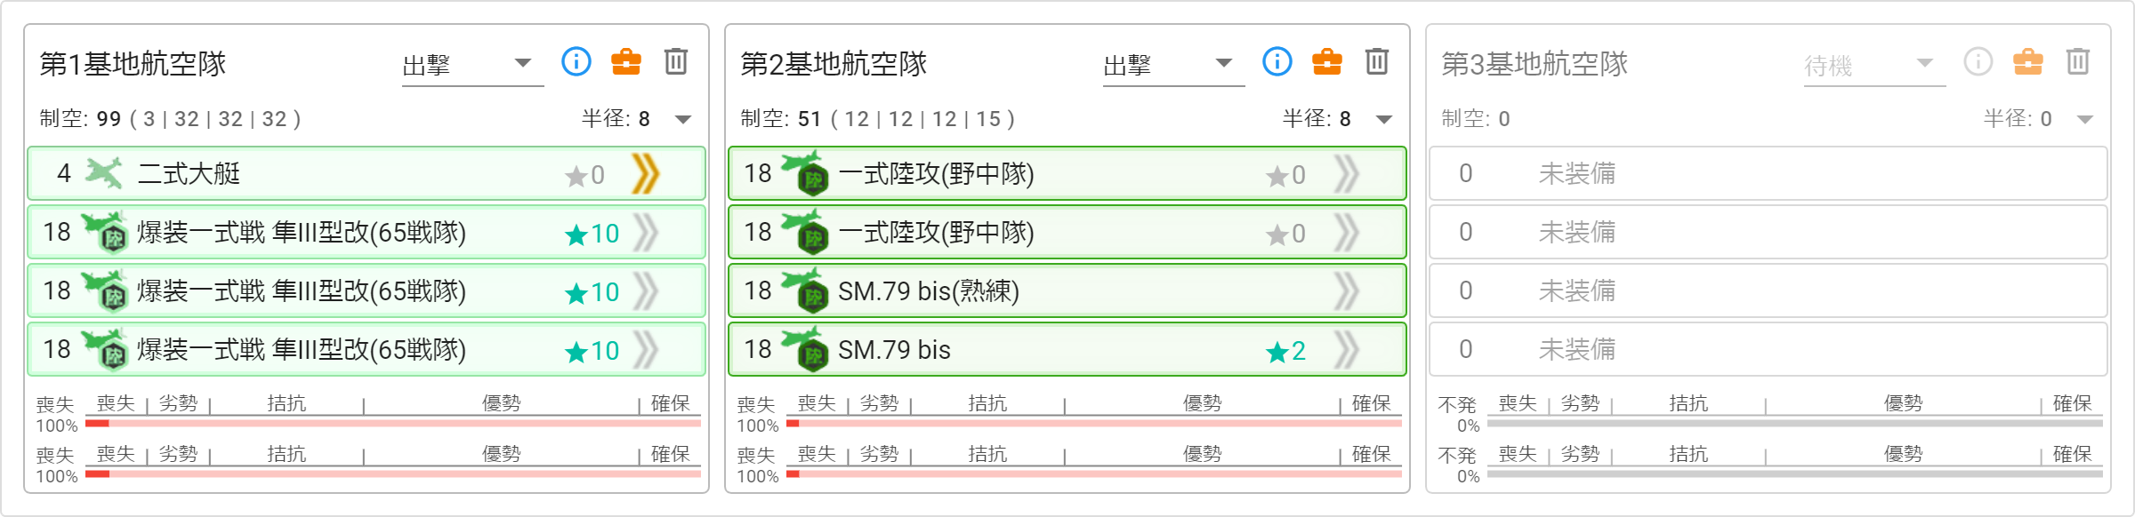Toggle ★10 improvement on first 爆装一式戦 隼III型改
This screenshot has height=517, width=2135.
click(x=592, y=234)
